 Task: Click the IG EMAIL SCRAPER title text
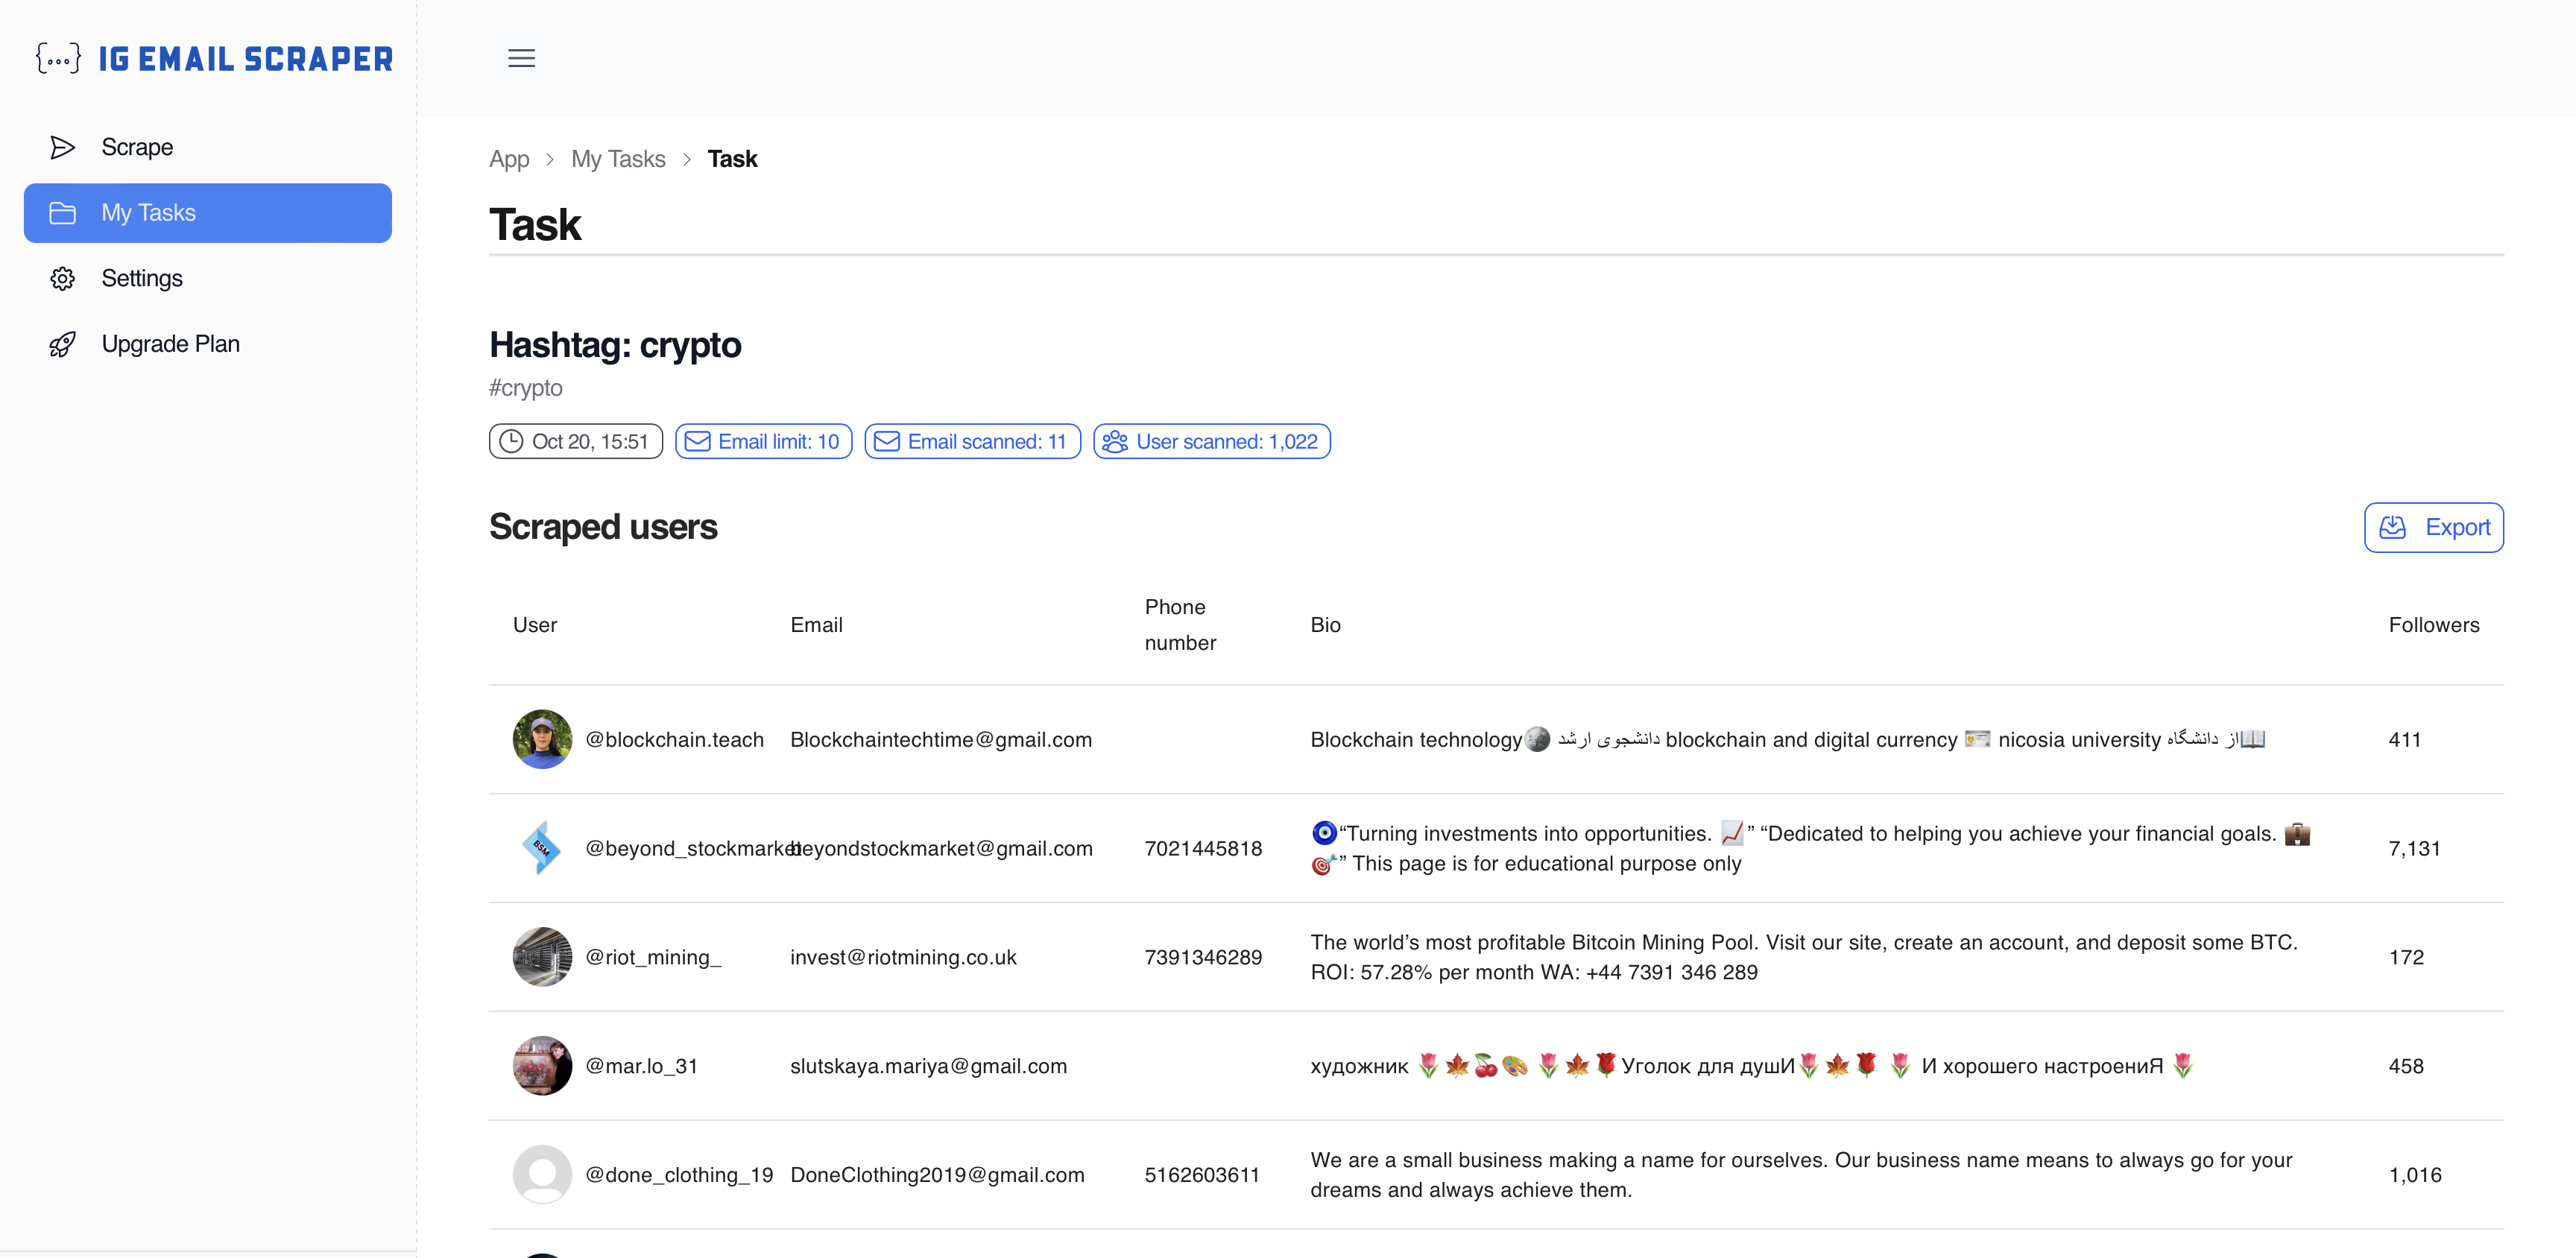pyautogui.click(x=245, y=59)
